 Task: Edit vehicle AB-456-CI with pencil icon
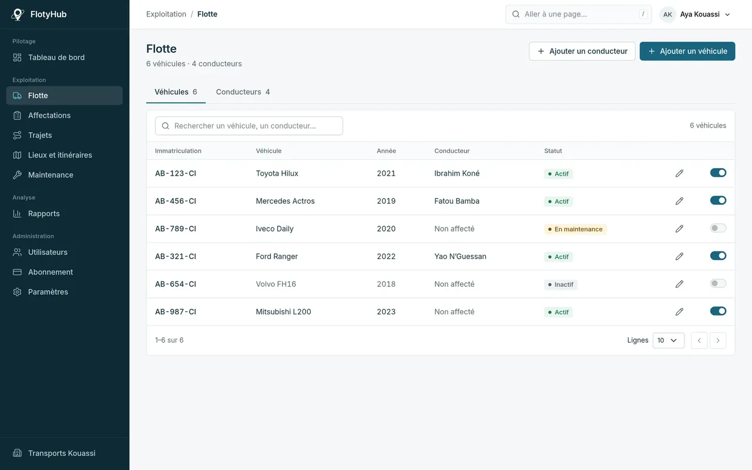679,201
